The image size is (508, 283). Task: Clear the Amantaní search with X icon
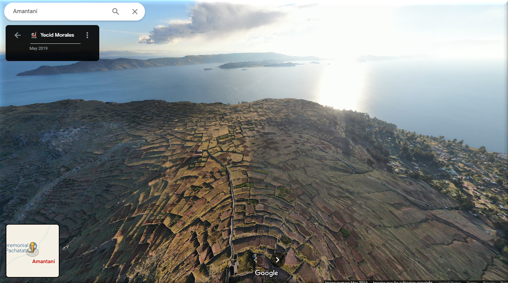(x=135, y=12)
